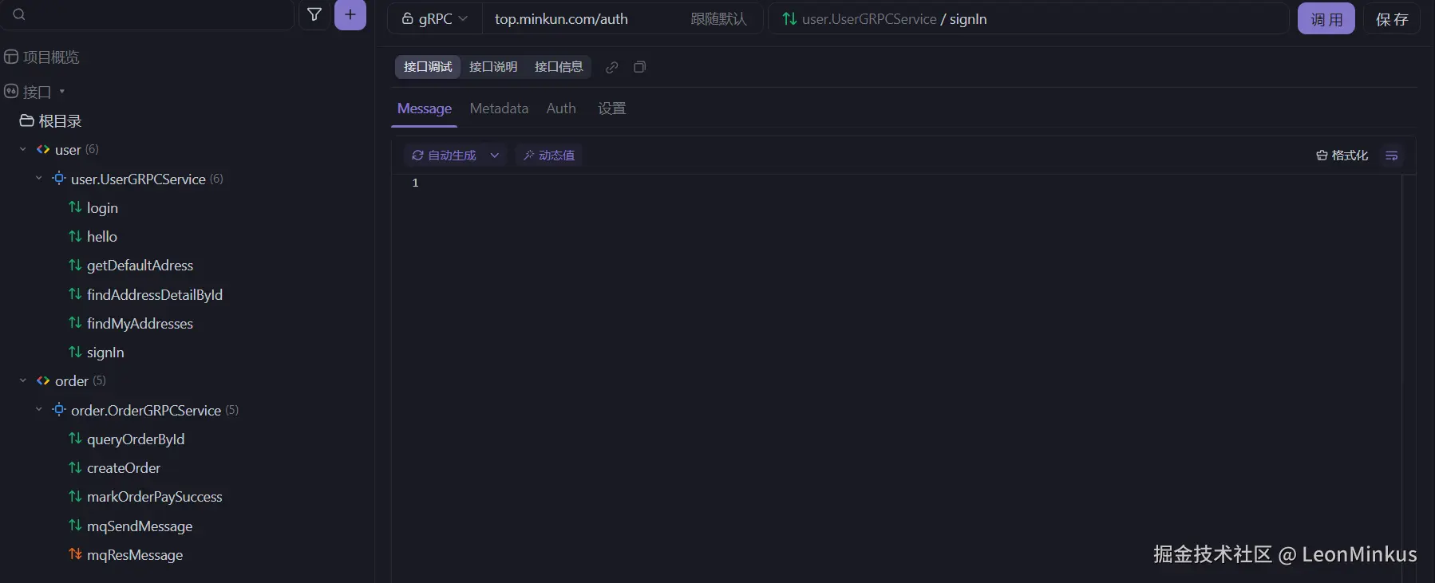Click the arrows icon before user.UserGRPCService path

pos(789,18)
